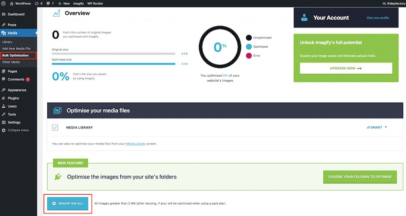Open the Tools menu item
The width and height of the screenshot is (406, 216).
(12, 114)
